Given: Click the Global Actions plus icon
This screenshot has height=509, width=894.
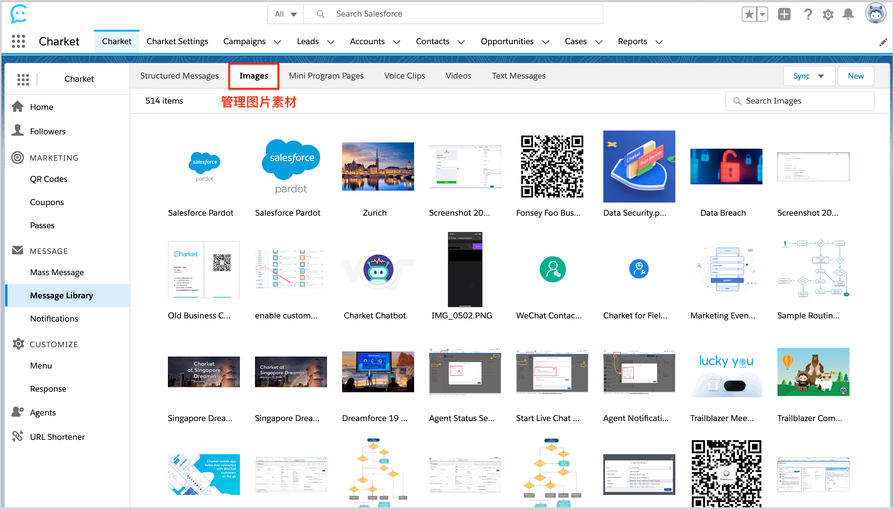Looking at the screenshot, I should coord(784,14).
